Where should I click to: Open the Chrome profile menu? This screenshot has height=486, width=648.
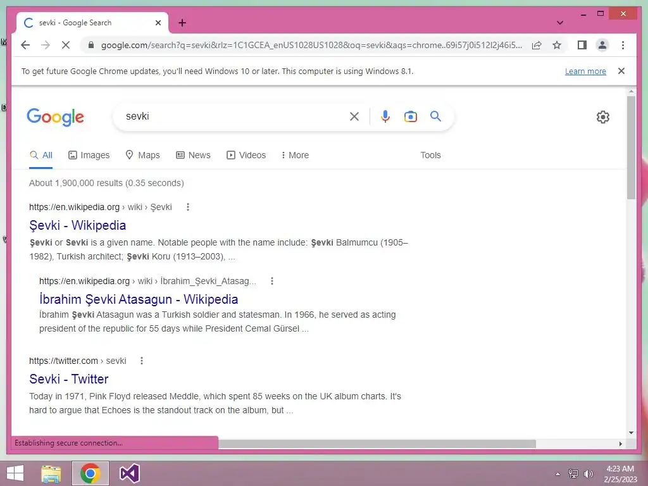coord(602,45)
